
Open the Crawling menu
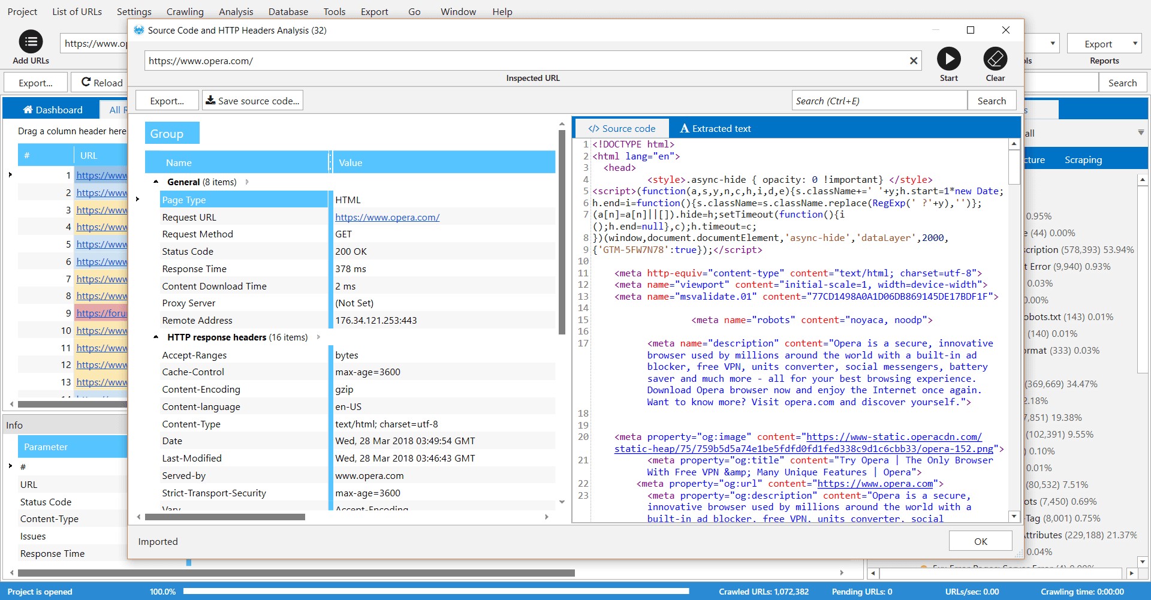(185, 11)
